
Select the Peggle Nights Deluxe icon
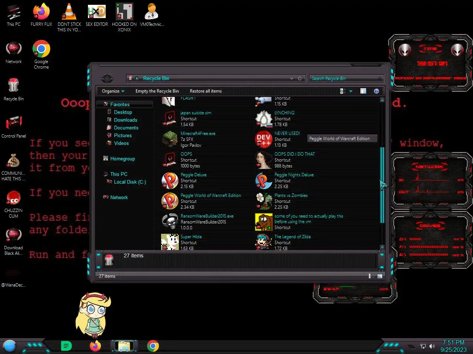tap(264, 180)
